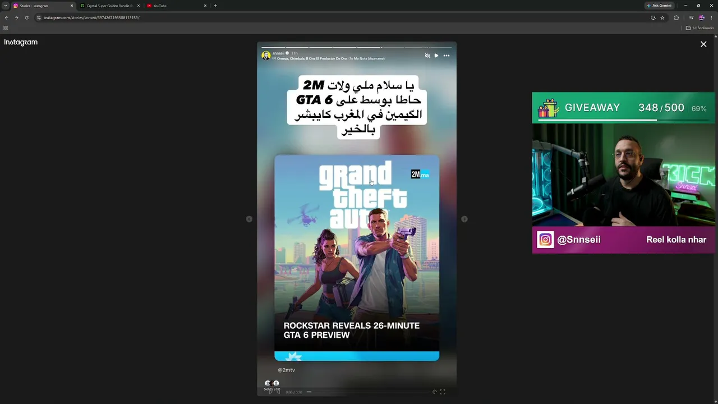Click the Arabic story caption text
The width and height of the screenshot is (718, 404).
358,107
